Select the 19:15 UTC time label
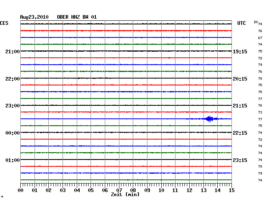This screenshot has width=264, height=201. click(x=240, y=51)
